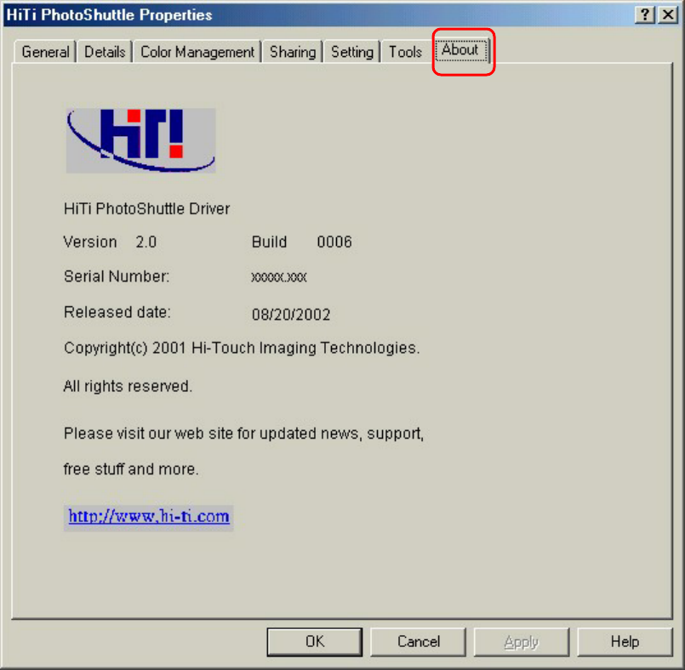
Task: Open the Setting tab
Action: (352, 52)
